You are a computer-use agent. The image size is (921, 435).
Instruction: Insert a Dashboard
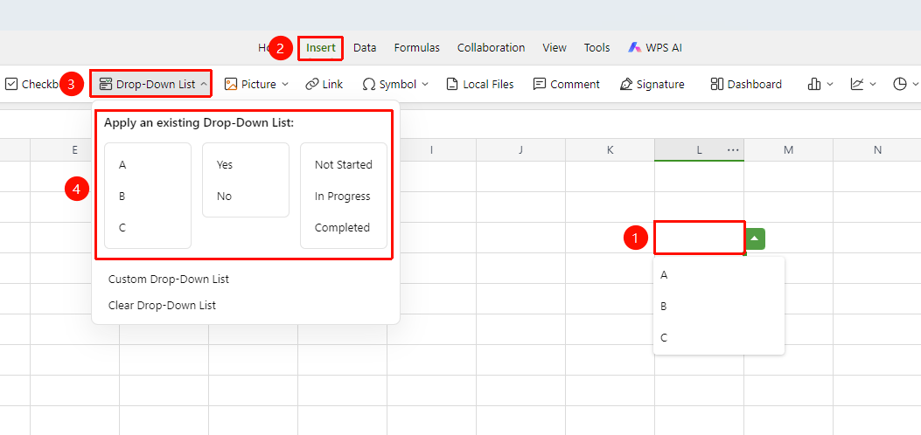pos(746,85)
